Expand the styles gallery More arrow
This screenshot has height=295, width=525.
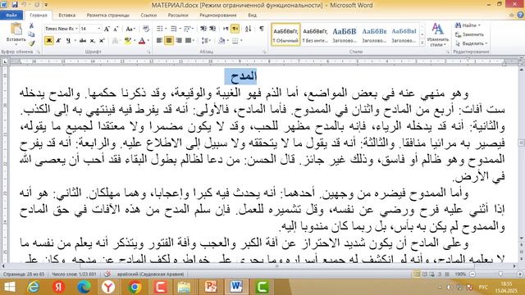(422, 43)
